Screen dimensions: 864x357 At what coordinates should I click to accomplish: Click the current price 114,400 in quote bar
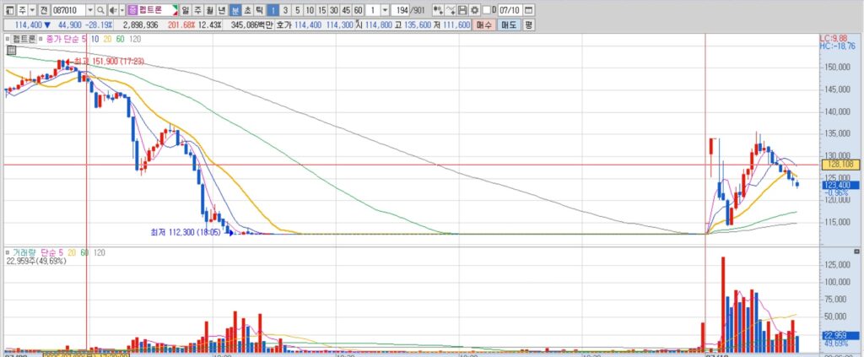[30, 24]
